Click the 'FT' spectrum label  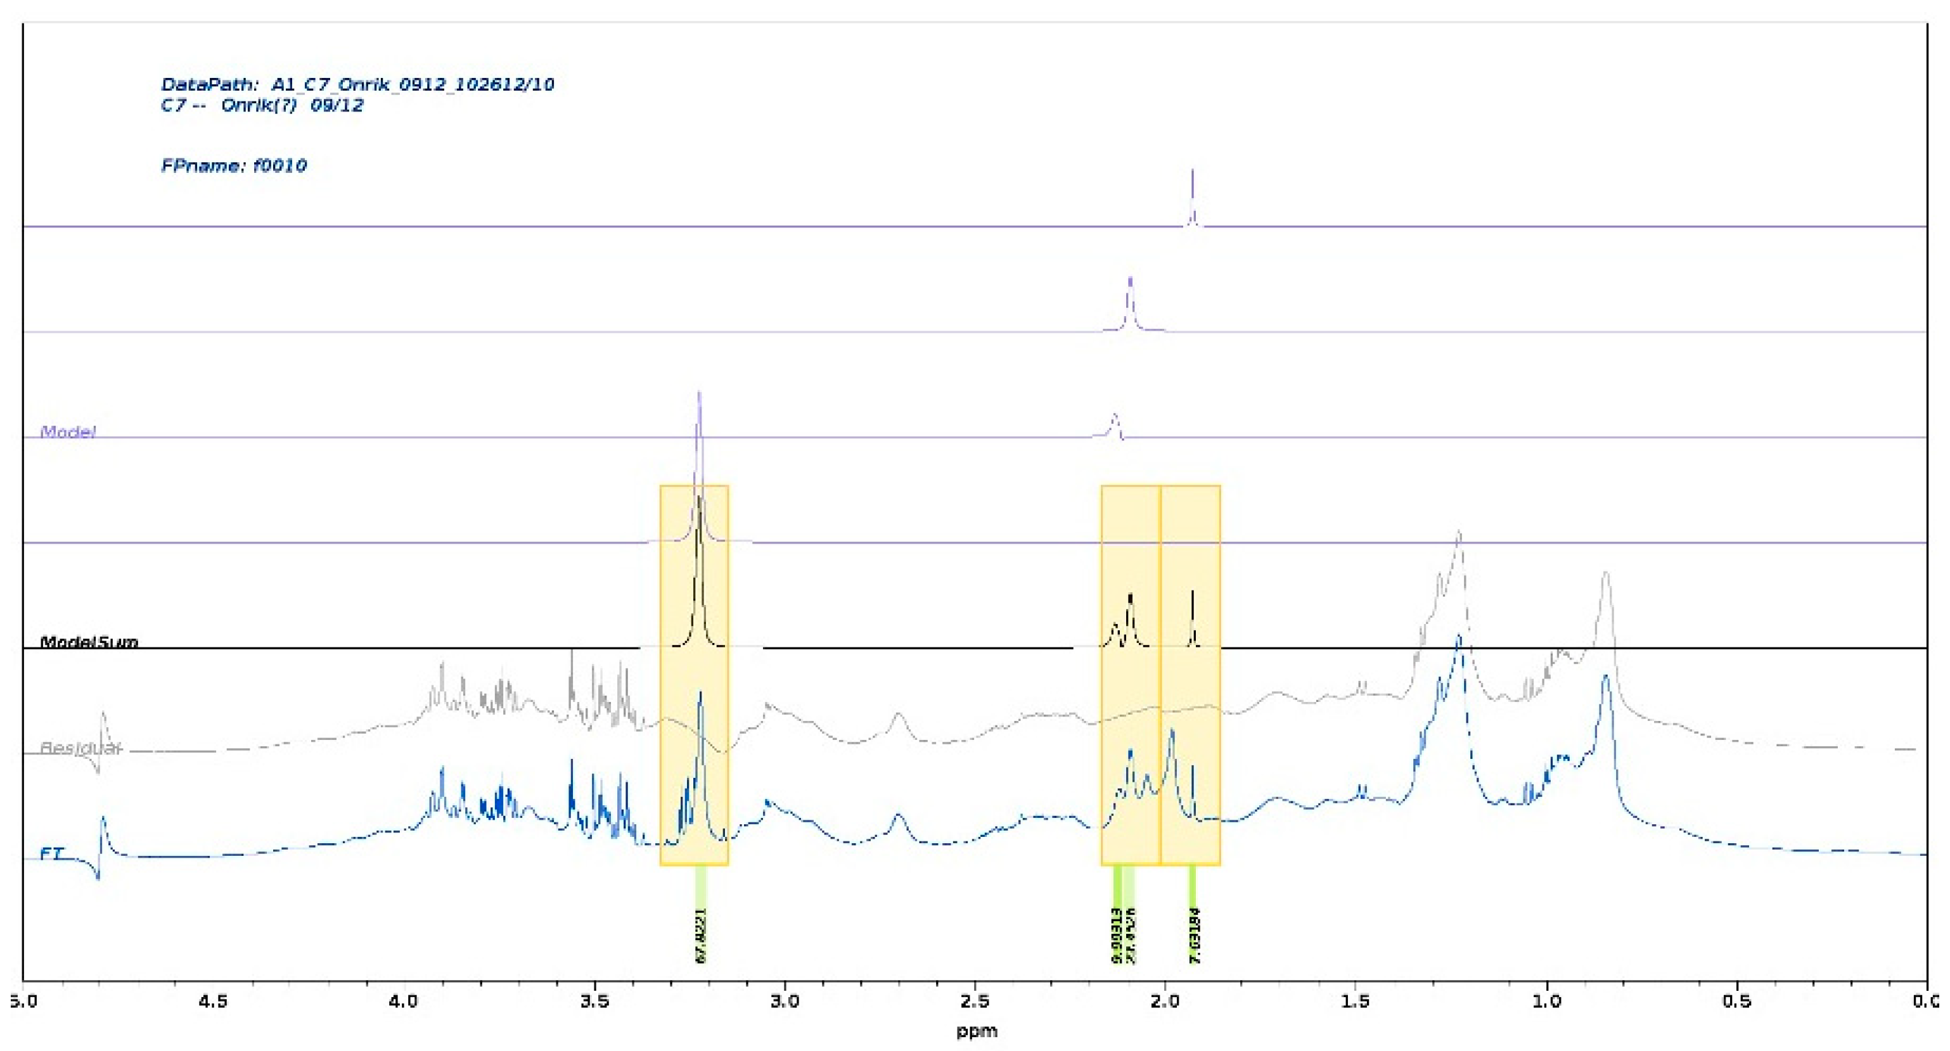pyautogui.click(x=52, y=853)
